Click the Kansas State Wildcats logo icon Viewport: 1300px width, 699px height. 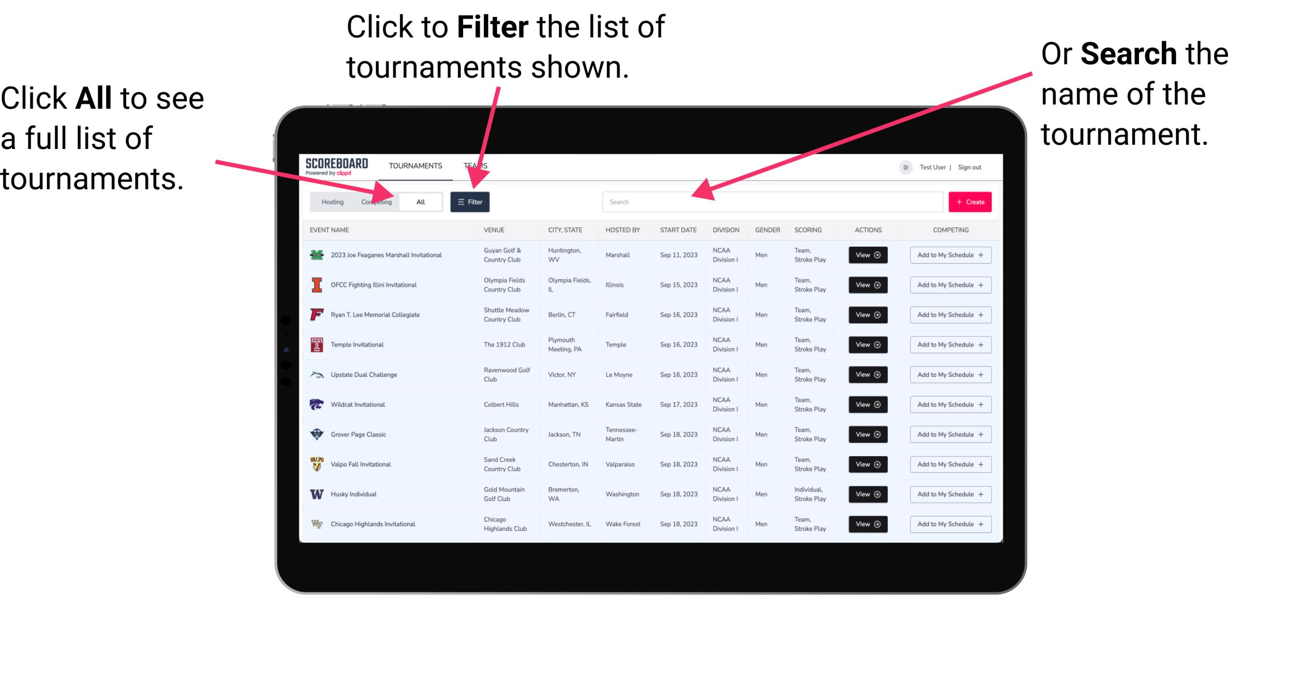(316, 404)
